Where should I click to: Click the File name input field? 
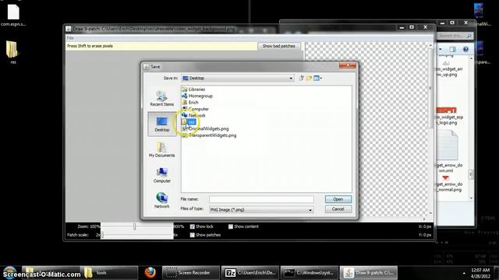pos(261,199)
